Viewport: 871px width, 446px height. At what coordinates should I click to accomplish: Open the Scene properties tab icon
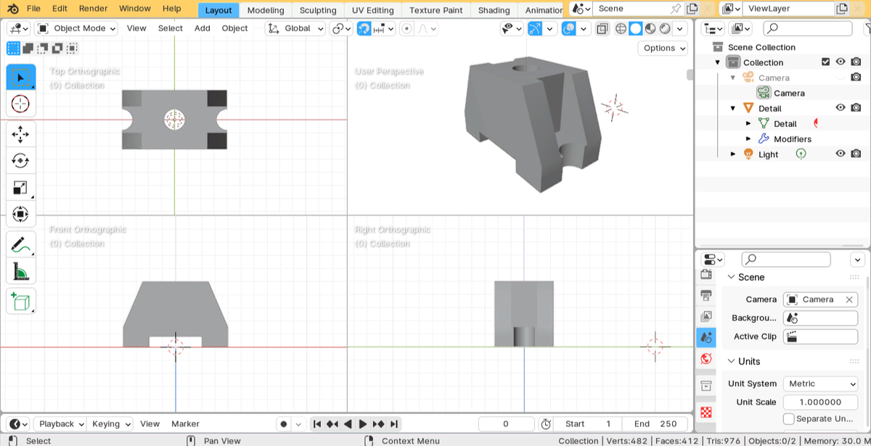pos(706,338)
